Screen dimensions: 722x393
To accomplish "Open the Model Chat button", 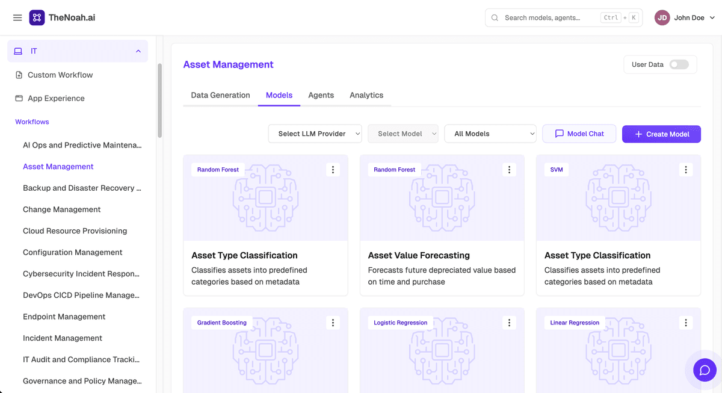I will 579,134.
